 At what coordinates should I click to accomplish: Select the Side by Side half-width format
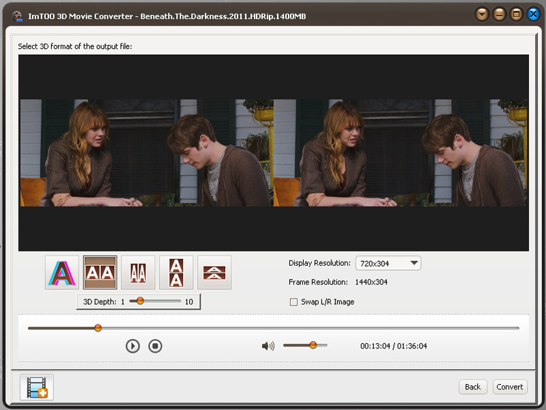[x=138, y=273]
